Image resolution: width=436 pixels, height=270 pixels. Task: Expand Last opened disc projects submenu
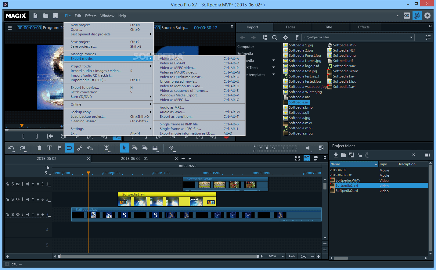(109, 34)
